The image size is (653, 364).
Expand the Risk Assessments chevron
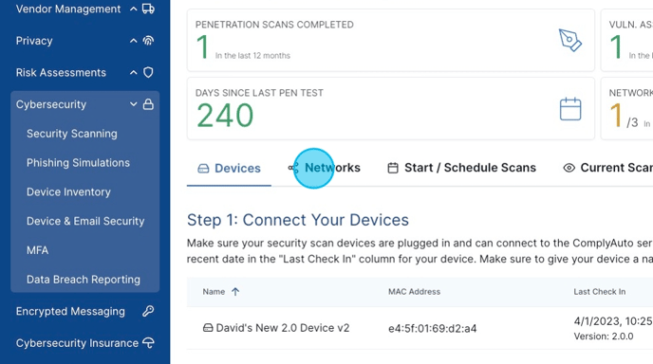click(x=133, y=72)
